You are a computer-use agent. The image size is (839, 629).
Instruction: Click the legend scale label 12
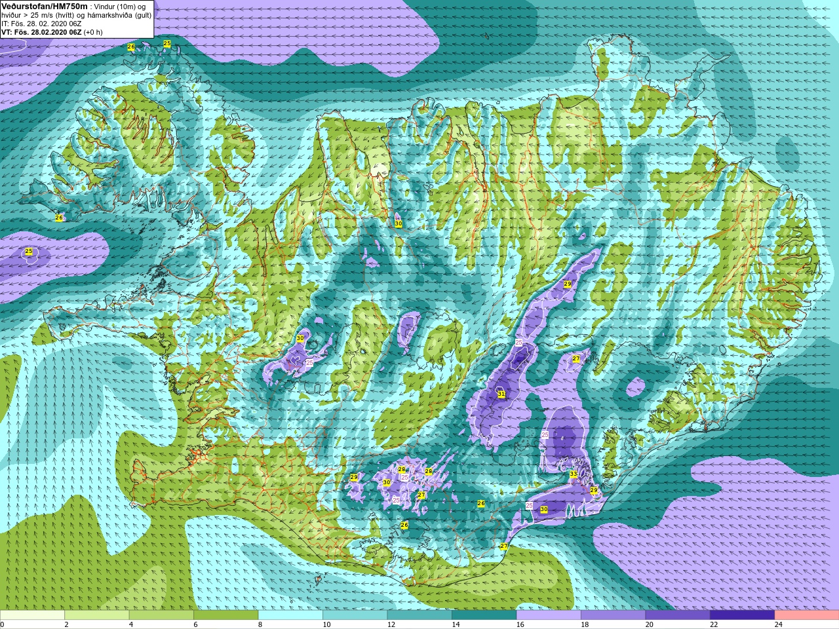click(x=391, y=624)
